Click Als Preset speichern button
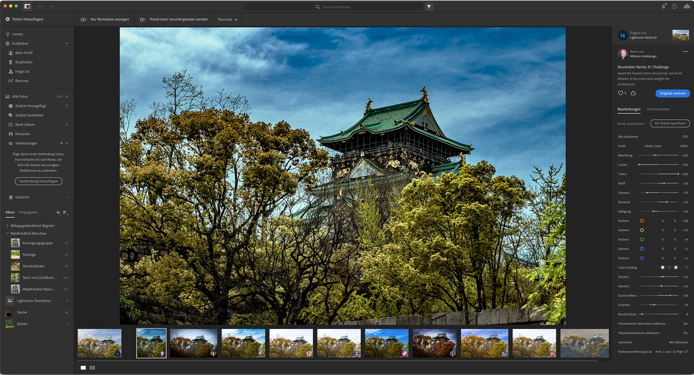694x375 pixels. pos(670,123)
